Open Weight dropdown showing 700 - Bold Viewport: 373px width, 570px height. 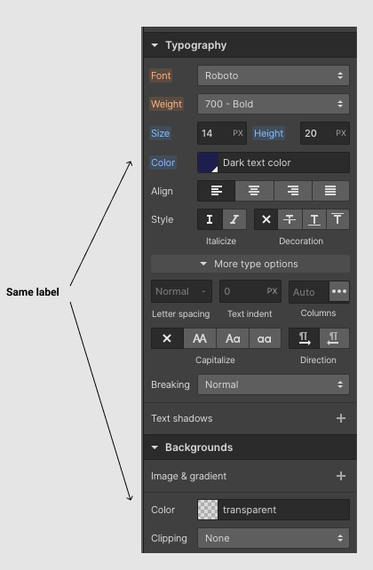(274, 104)
